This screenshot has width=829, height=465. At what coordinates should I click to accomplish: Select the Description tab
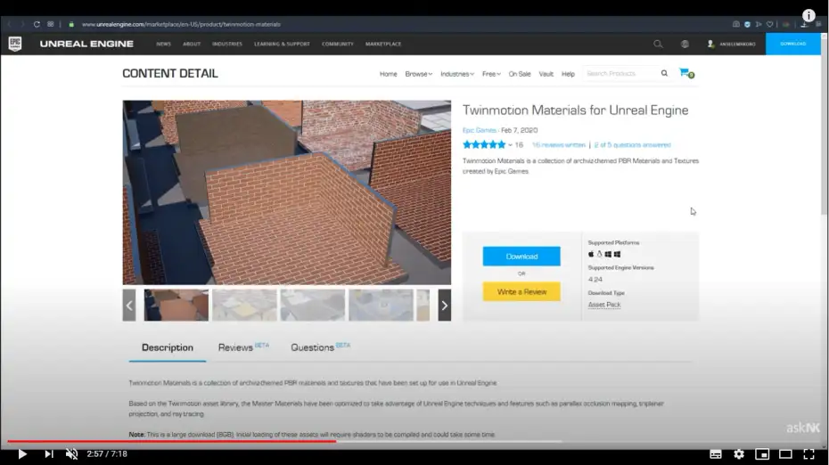tap(167, 347)
